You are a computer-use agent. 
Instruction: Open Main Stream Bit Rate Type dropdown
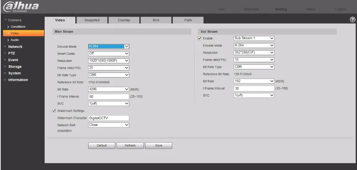[x=109, y=75]
